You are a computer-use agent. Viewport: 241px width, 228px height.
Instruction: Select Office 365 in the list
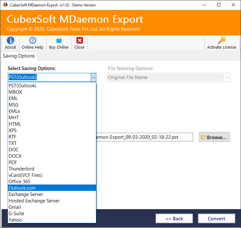pos(19,182)
